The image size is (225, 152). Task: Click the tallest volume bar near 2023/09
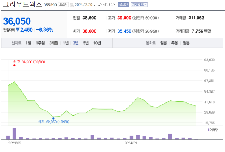[15, 134]
